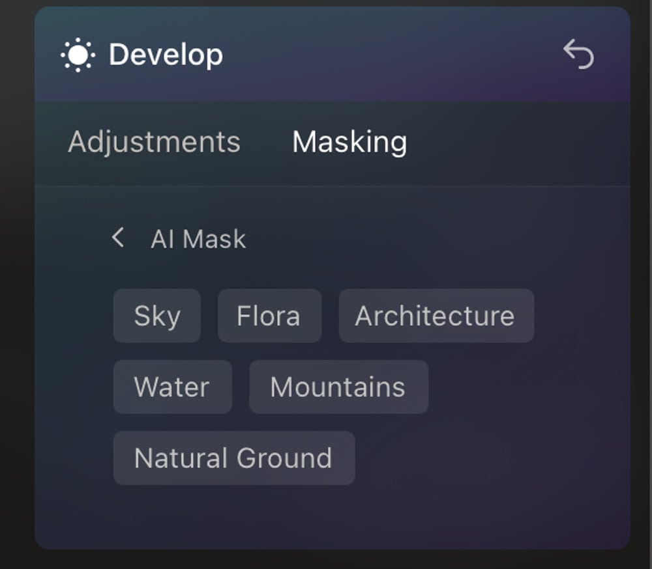
Task: Go back using the chevron beside AI Mask
Action: pos(118,238)
